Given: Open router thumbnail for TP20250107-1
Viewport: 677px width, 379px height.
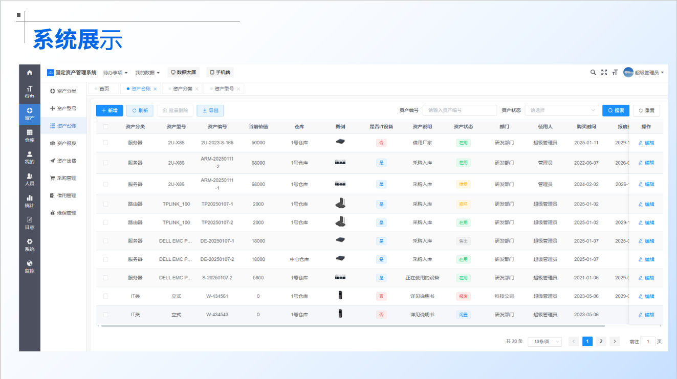Looking at the screenshot, I should point(340,204).
